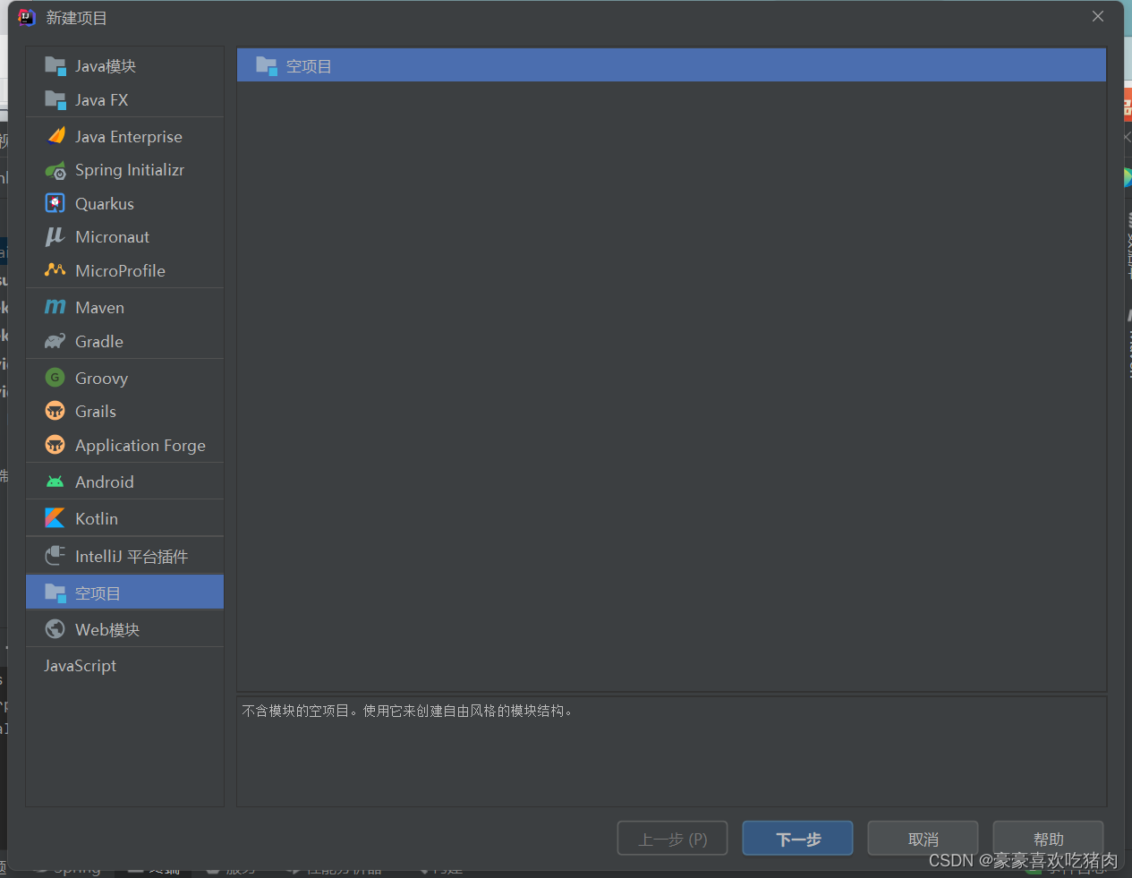Click the 下一步 next button
The width and height of the screenshot is (1132, 878).
(797, 839)
